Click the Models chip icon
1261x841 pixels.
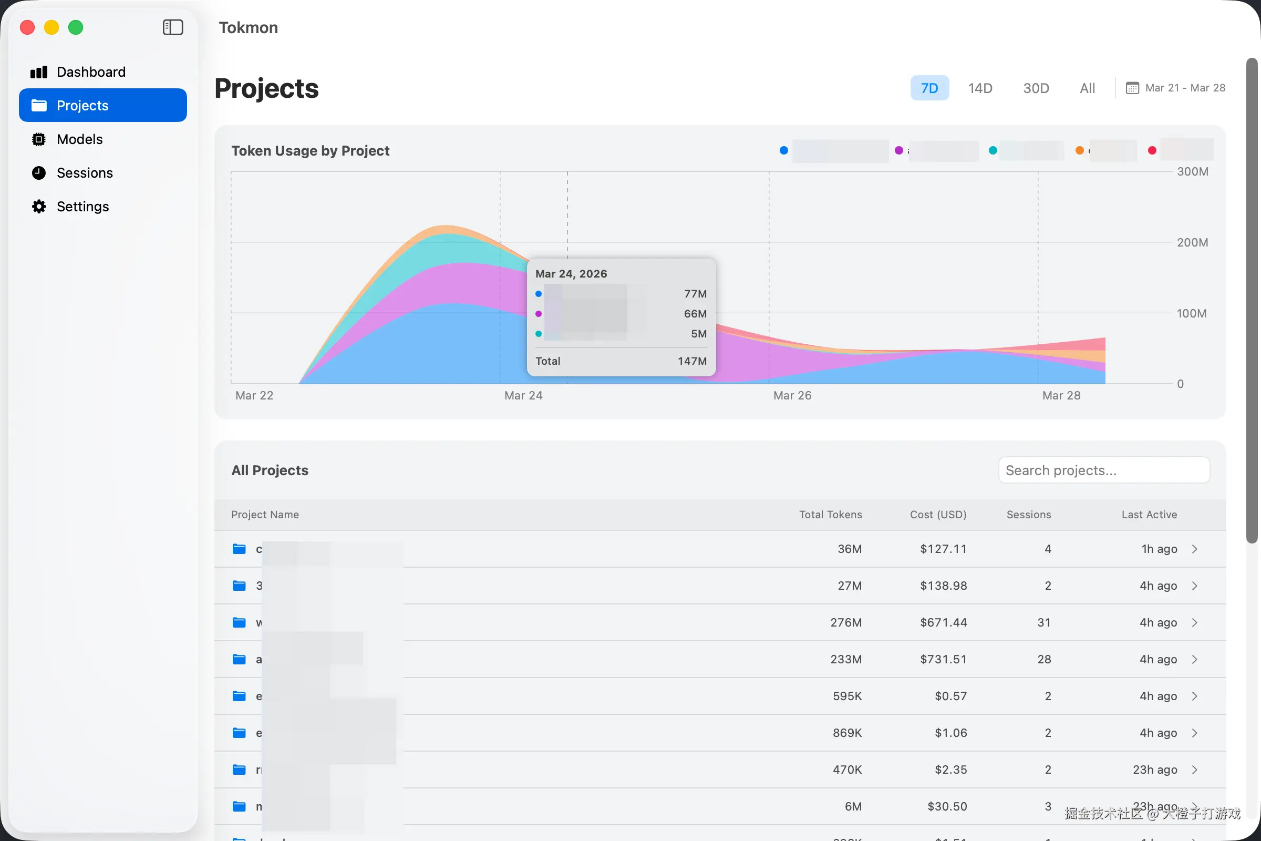pos(38,139)
